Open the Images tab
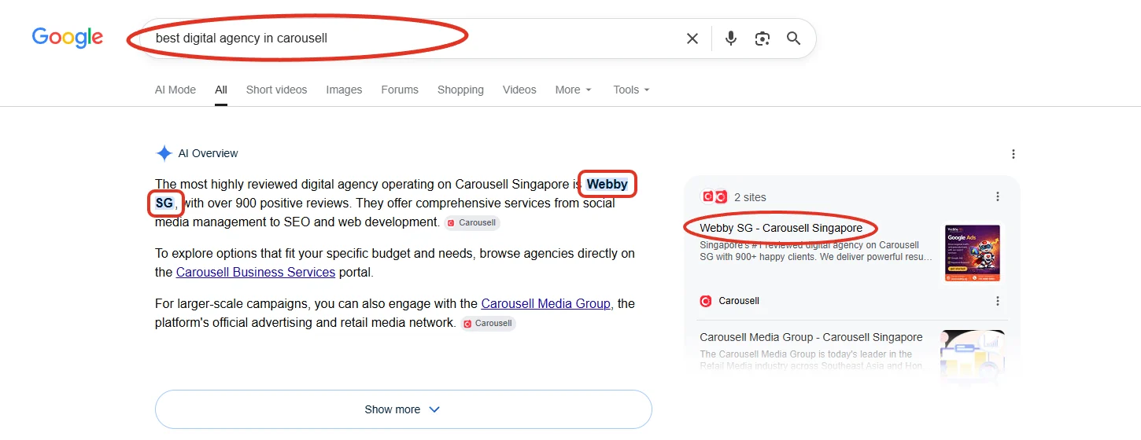The height and width of the screenshot is (440, 1141). tap(344, 90)
